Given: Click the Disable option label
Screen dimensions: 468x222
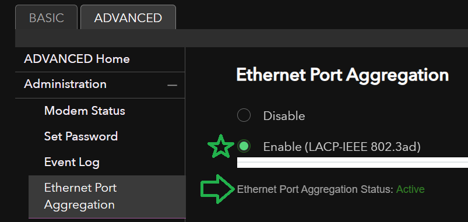Looking at the screenshot, I should tap(284, 116).
